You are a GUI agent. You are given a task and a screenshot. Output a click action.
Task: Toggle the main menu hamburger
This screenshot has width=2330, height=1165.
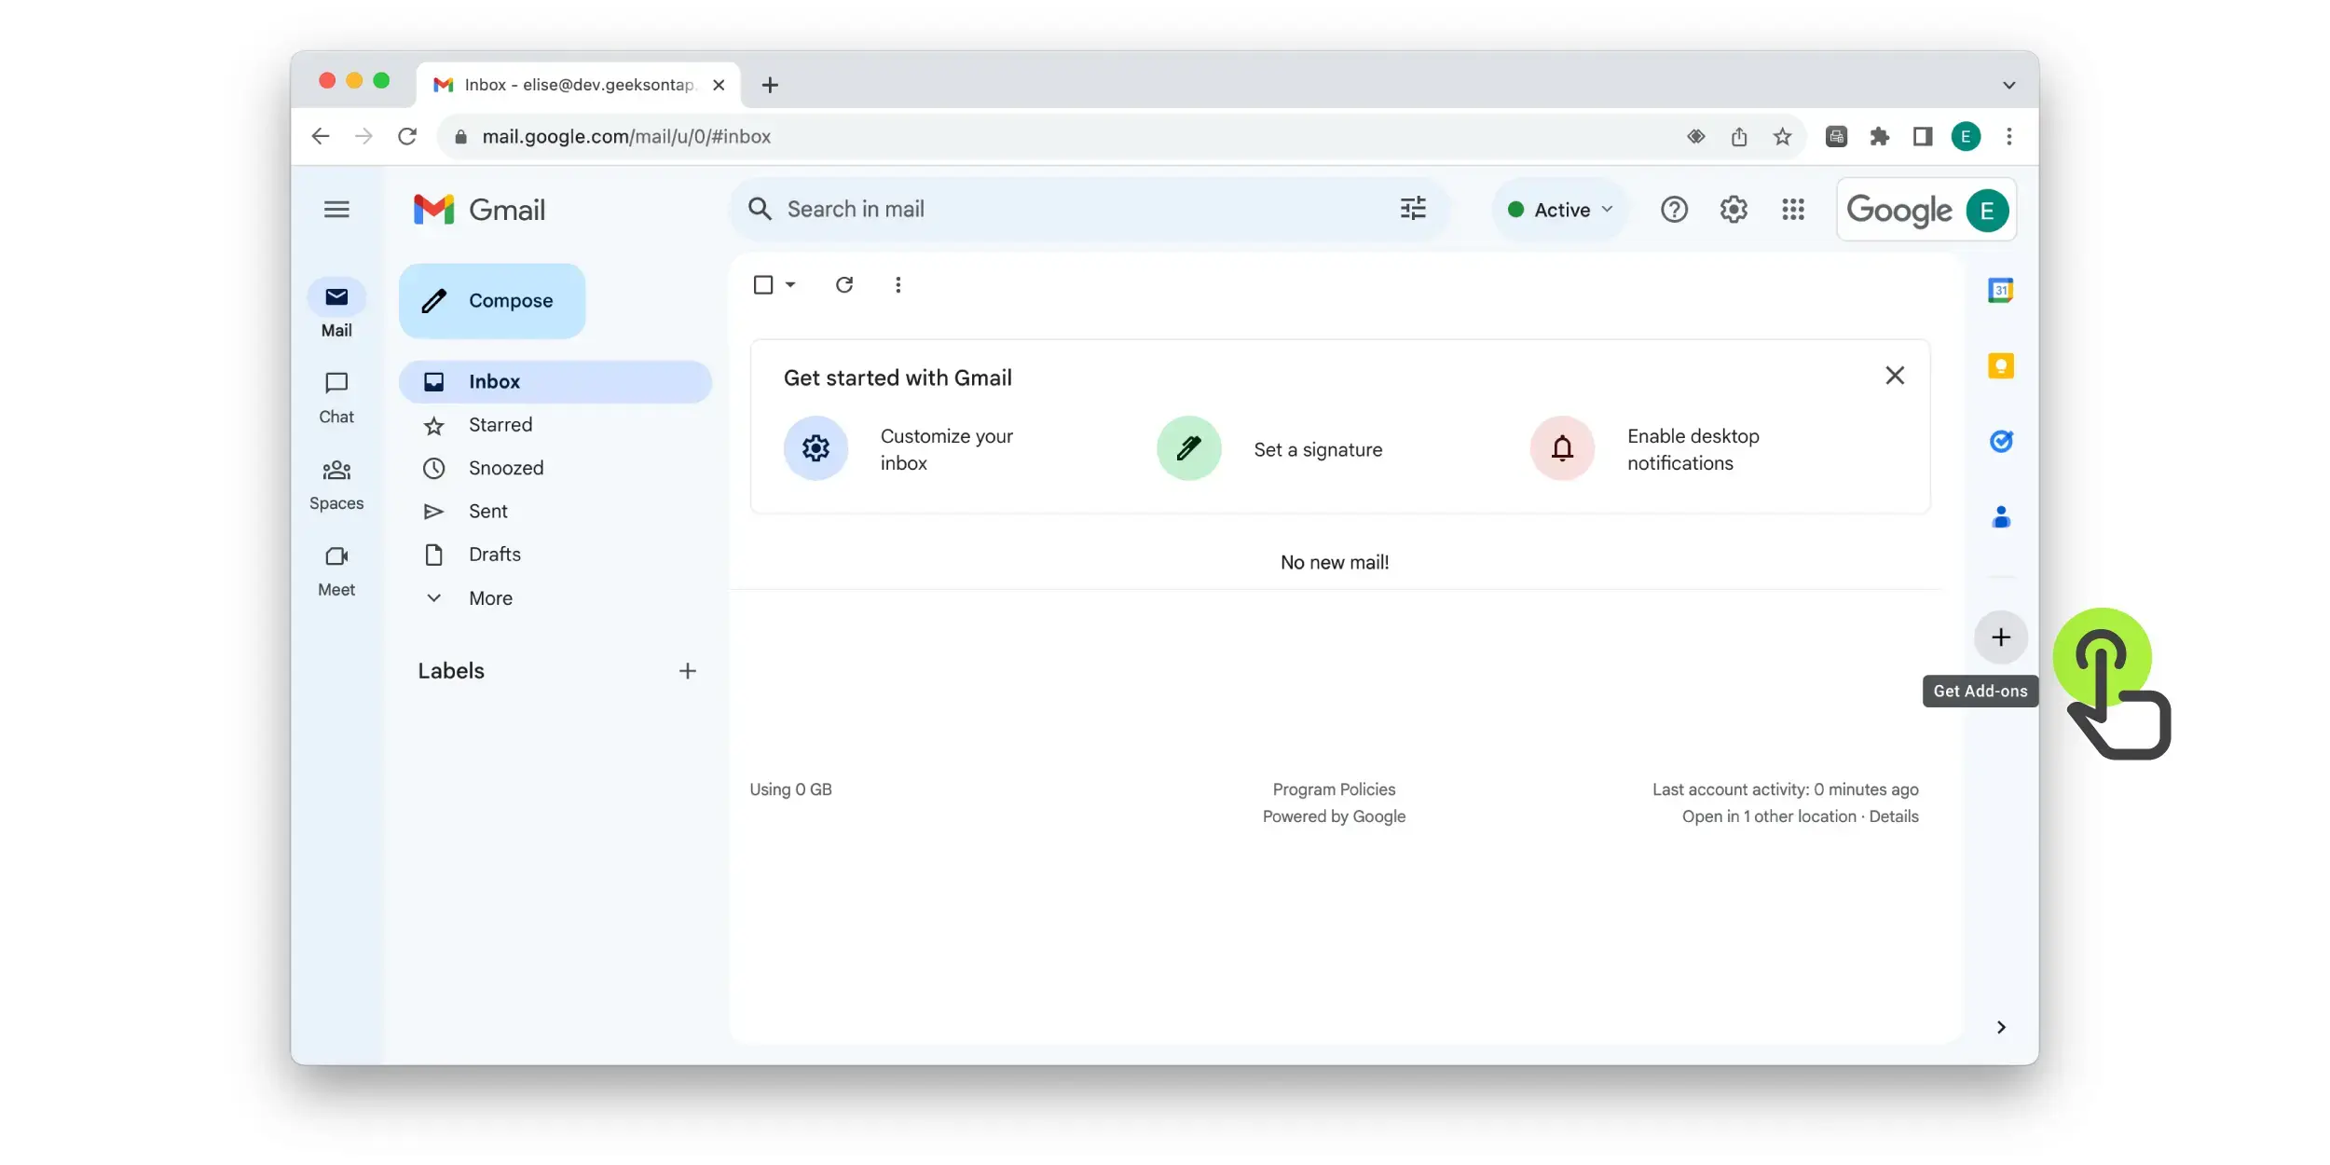pyautogui.click(x=336, y=210)
